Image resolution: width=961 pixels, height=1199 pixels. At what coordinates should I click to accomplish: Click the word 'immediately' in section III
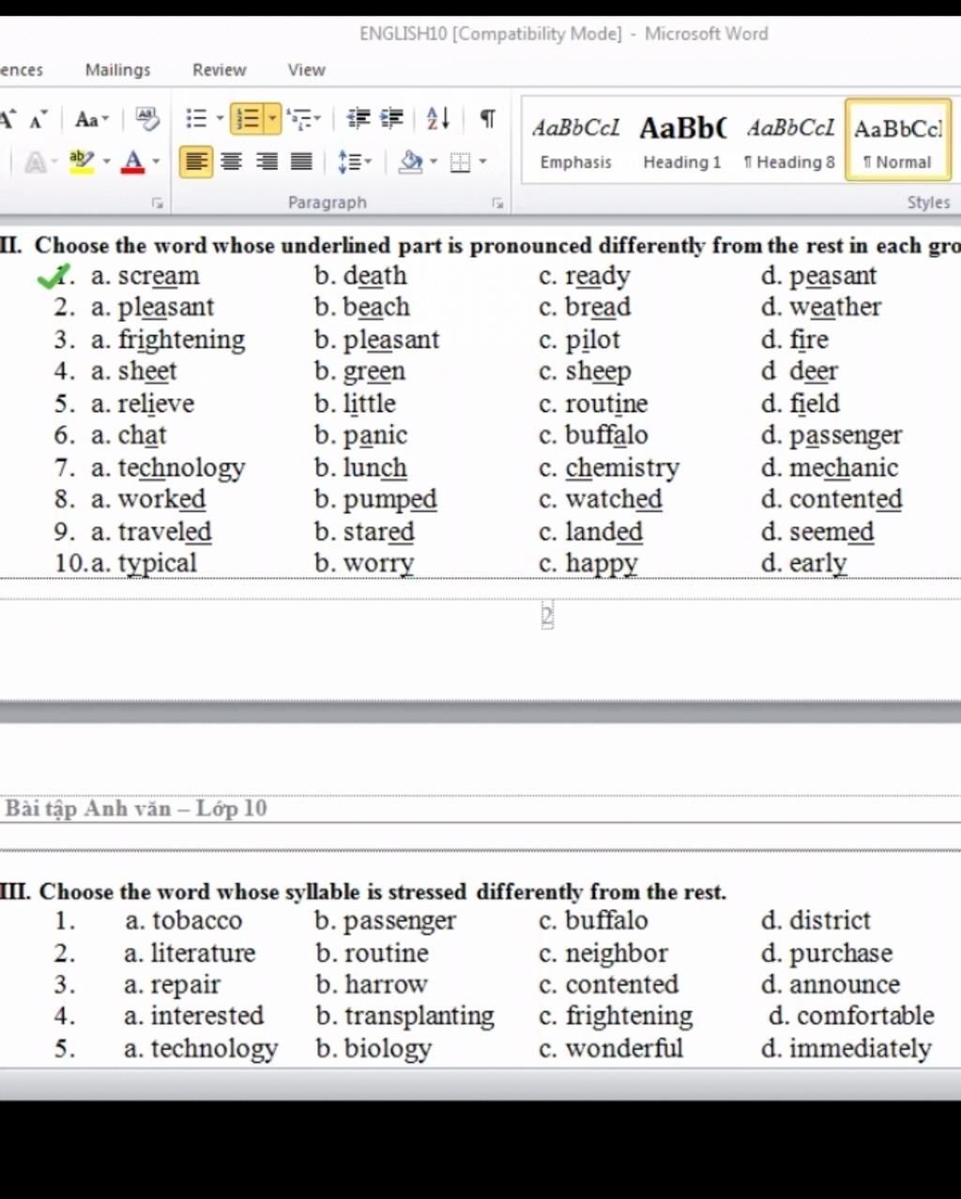[x=860, y=1049]
